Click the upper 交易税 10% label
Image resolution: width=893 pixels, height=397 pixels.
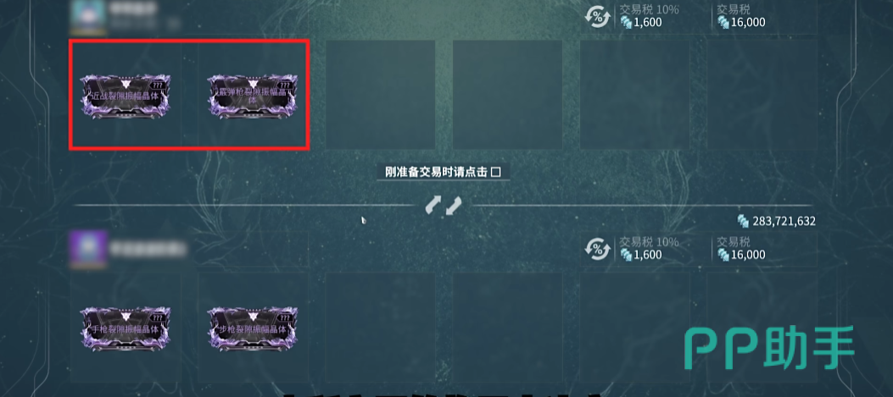pos(649,9)
